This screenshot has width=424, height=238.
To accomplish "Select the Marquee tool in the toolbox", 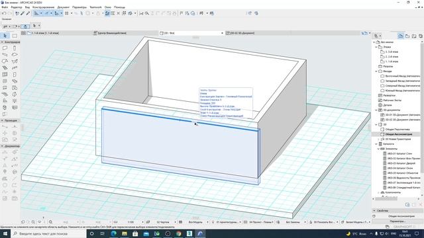I will click(x=15, y=36).
